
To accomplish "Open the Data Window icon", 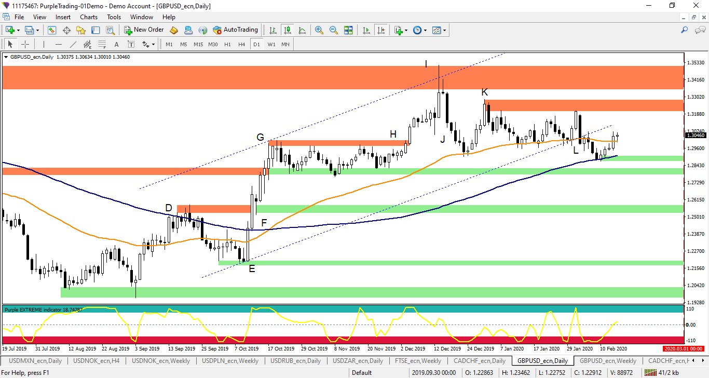I will [66, 30].
